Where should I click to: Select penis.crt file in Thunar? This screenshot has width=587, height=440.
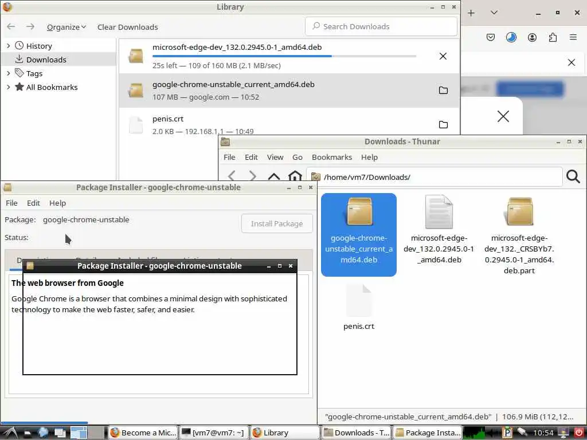(x=359, y=308)
